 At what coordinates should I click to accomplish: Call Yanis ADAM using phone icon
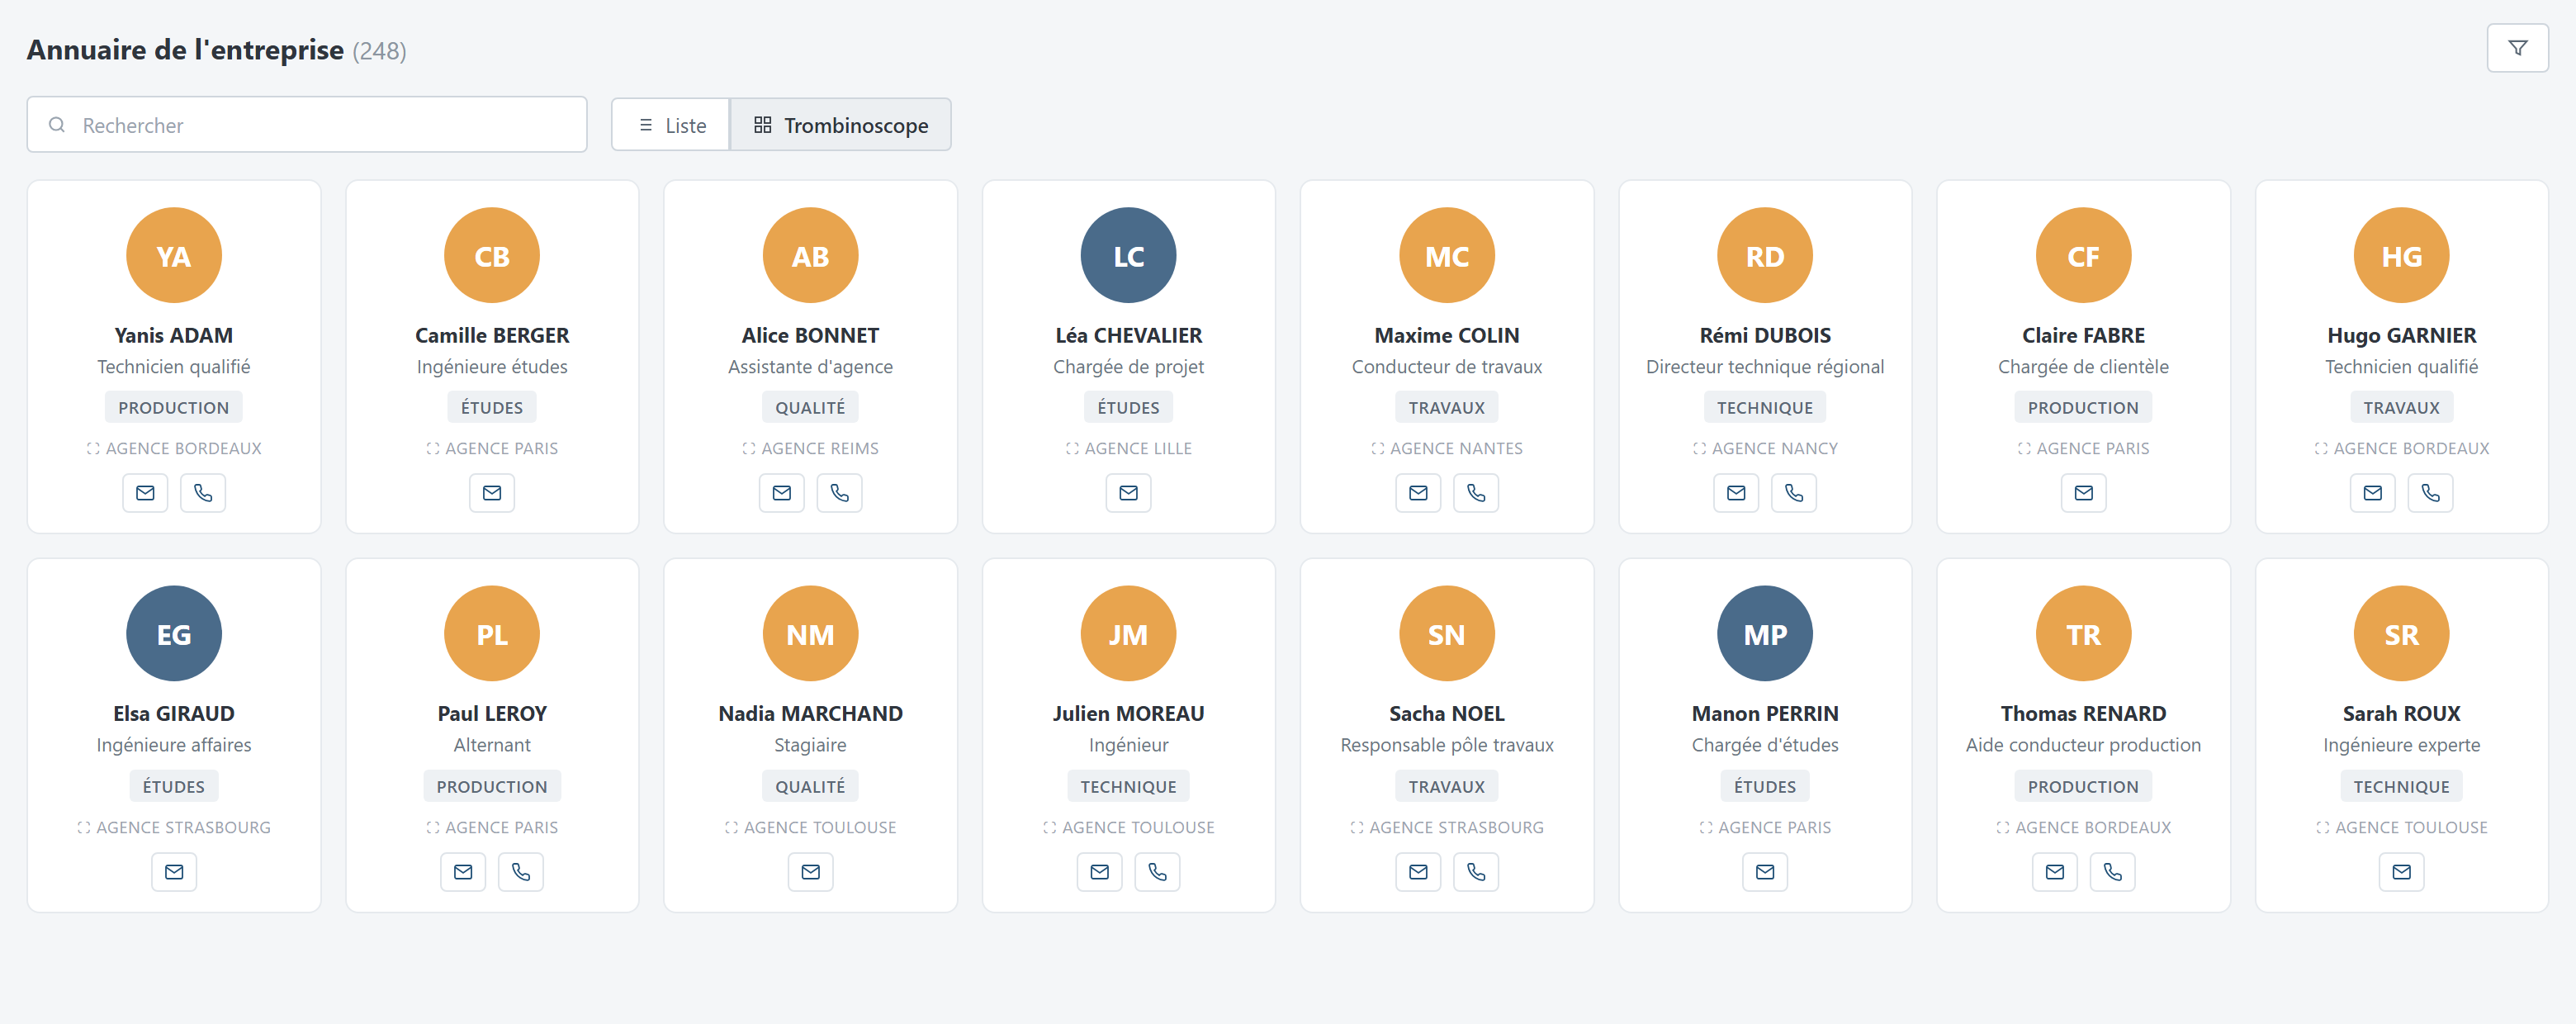pos(203,493)
